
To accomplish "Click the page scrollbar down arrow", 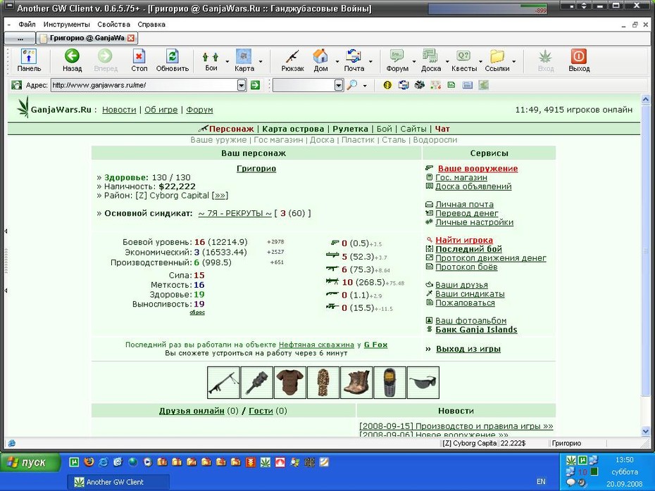I will (645, 431).
